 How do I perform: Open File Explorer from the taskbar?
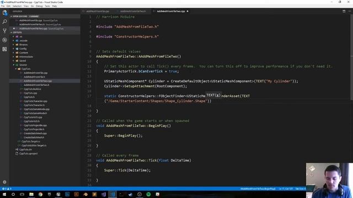(x=31, y=194)
